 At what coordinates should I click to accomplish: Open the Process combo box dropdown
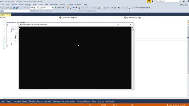point(29,11)
